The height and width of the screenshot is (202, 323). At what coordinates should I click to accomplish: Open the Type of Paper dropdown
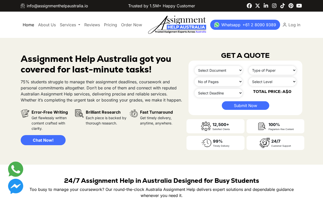[273, 70]
